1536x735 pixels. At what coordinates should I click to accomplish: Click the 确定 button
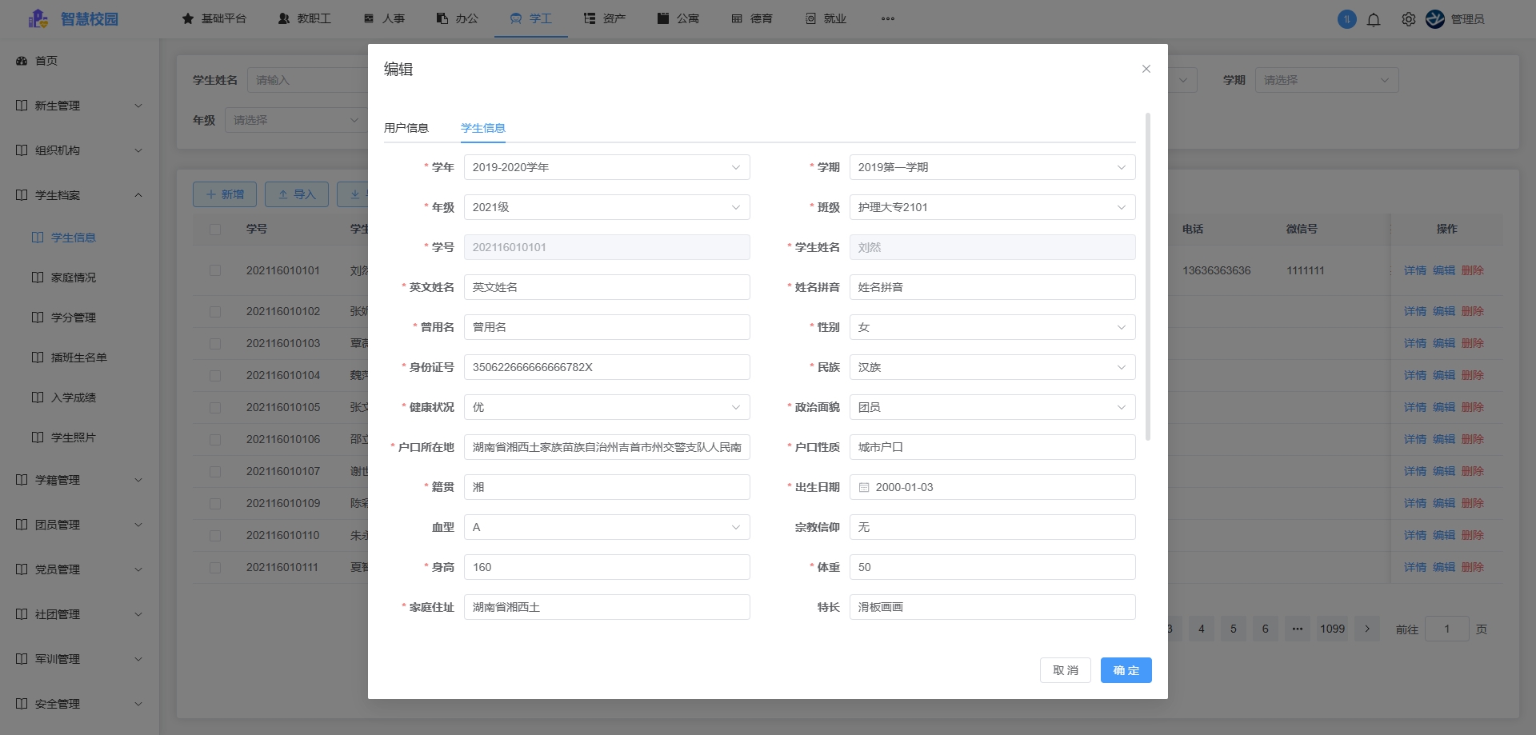(1126, 670)
